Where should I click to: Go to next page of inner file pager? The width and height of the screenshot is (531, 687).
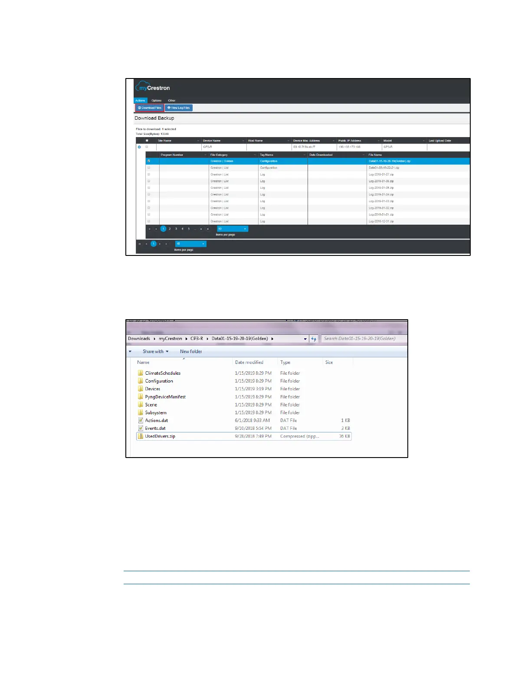point(201,229)
